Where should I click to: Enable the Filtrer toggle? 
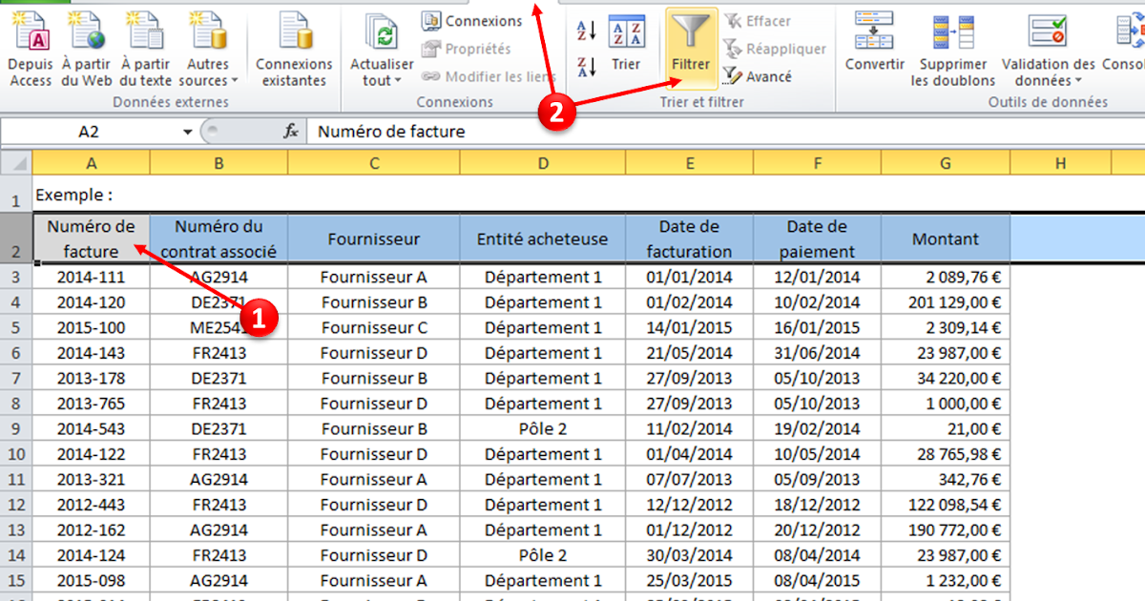point(690,42)
